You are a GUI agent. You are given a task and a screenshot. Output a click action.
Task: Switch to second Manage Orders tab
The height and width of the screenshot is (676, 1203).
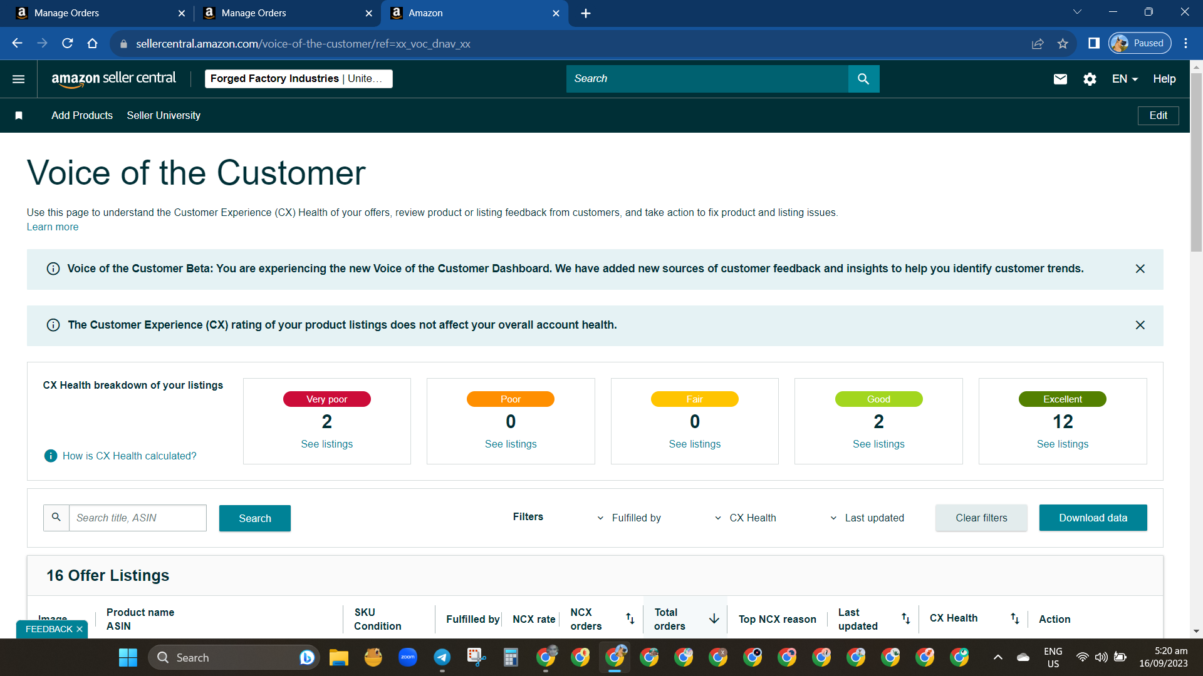(x=288, y=13)
